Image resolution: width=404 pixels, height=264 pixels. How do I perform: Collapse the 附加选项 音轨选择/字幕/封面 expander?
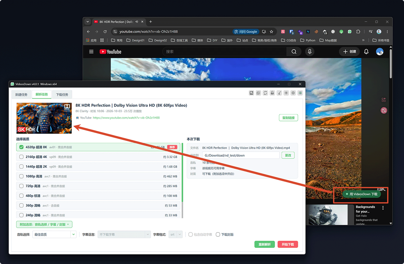pyautogui.click(x=44, y=224)
